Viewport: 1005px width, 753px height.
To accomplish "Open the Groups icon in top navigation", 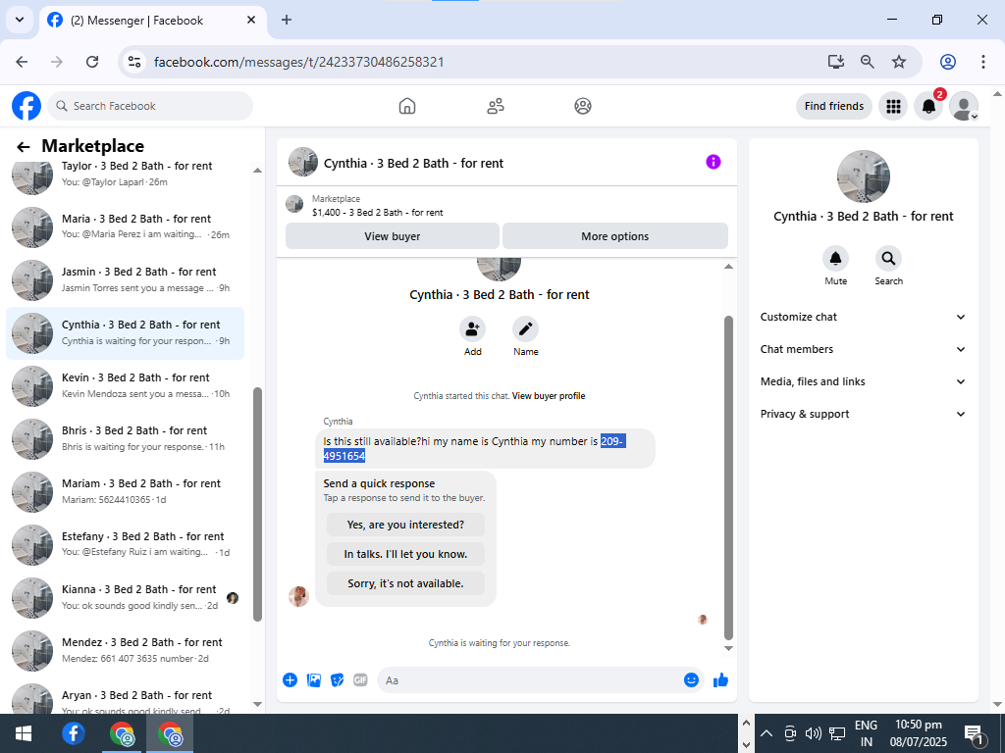I will pos(583,106).
